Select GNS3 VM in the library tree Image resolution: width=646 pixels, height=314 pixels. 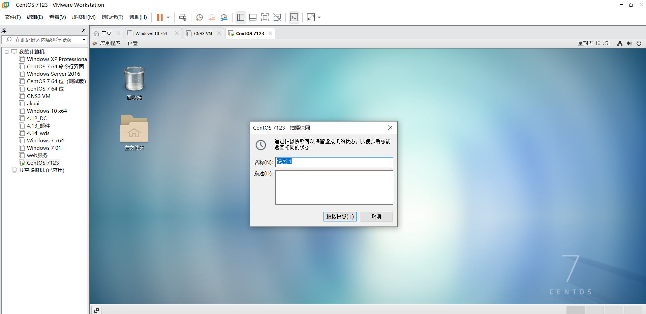(35, 96)
